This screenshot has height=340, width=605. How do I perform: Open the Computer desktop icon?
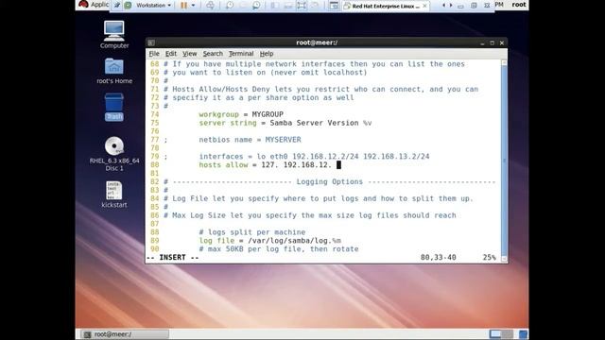click(113, 31)
